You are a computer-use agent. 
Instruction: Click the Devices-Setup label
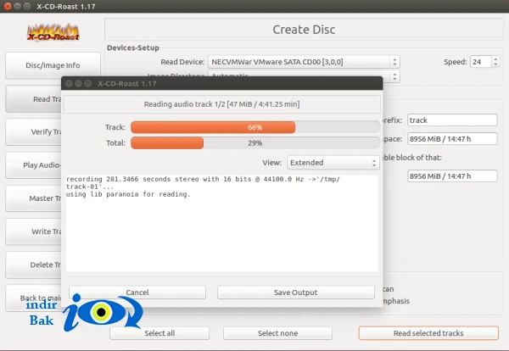[x=133, y=47]
